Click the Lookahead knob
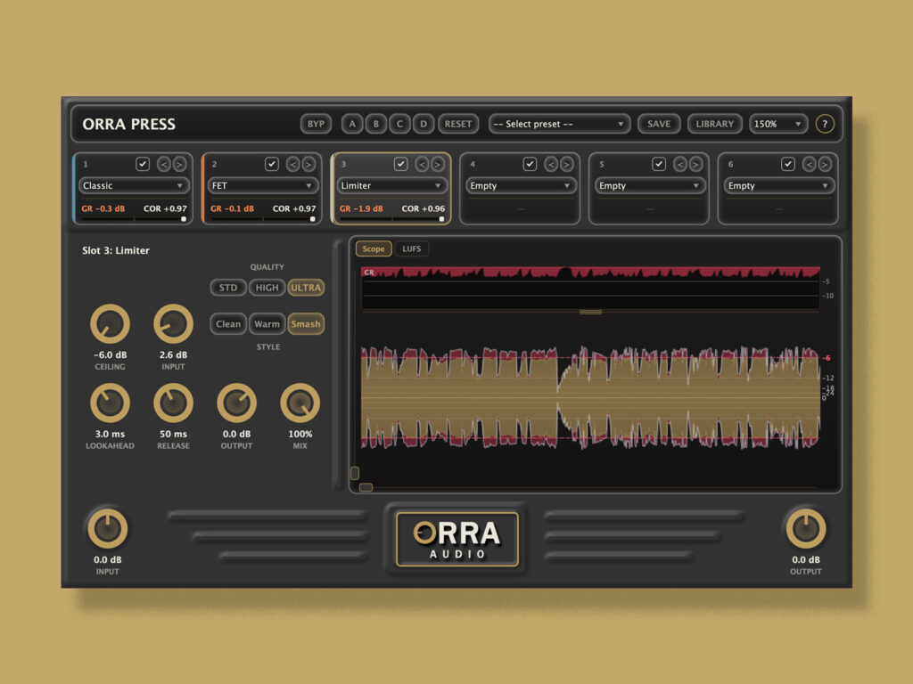 click(110, 403)
